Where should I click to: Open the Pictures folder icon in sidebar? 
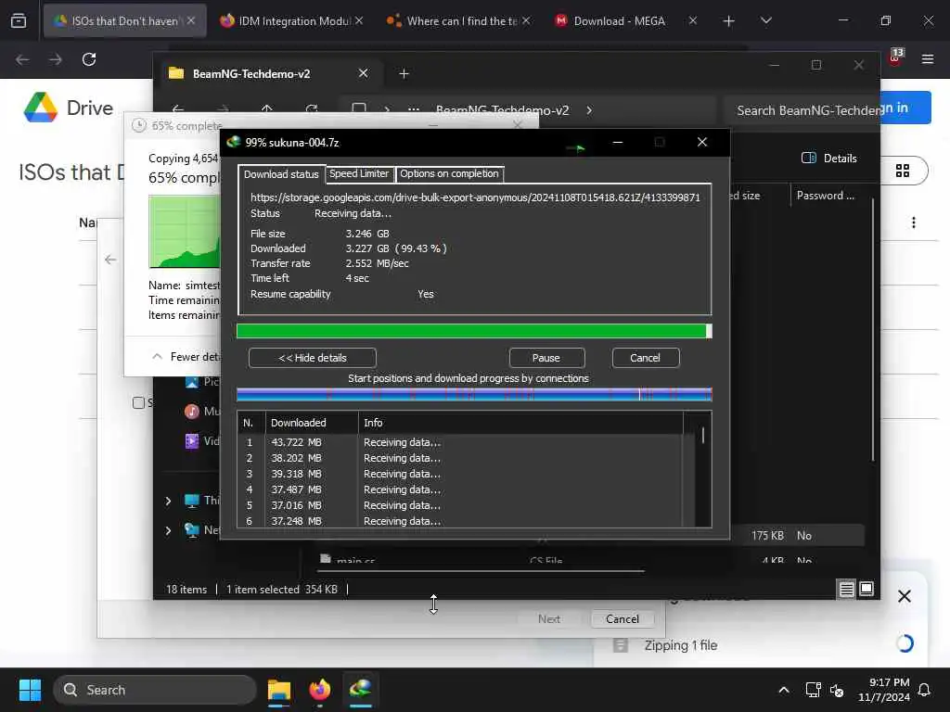pyautogui.click(x=191, y=382)
